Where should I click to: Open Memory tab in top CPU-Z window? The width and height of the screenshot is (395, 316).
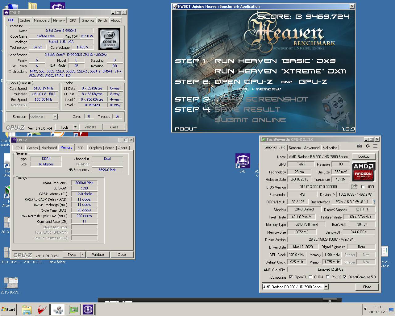point(59,20)
